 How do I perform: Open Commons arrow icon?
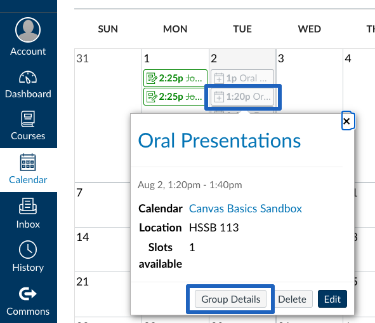[x=28, y=294]
